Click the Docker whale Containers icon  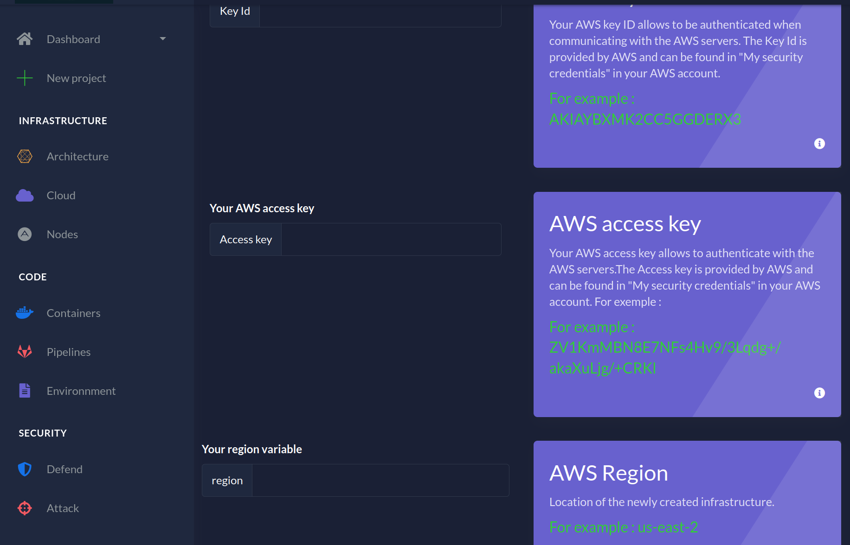(x=25, y=313)
